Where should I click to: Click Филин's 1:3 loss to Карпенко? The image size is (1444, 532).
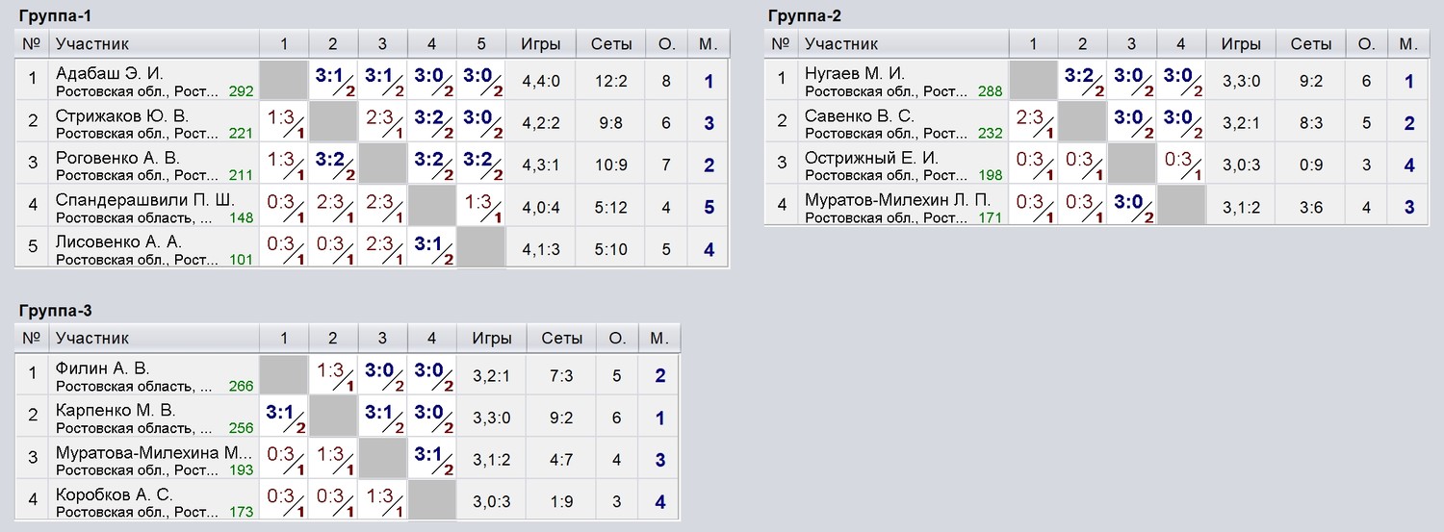(333, 375)
